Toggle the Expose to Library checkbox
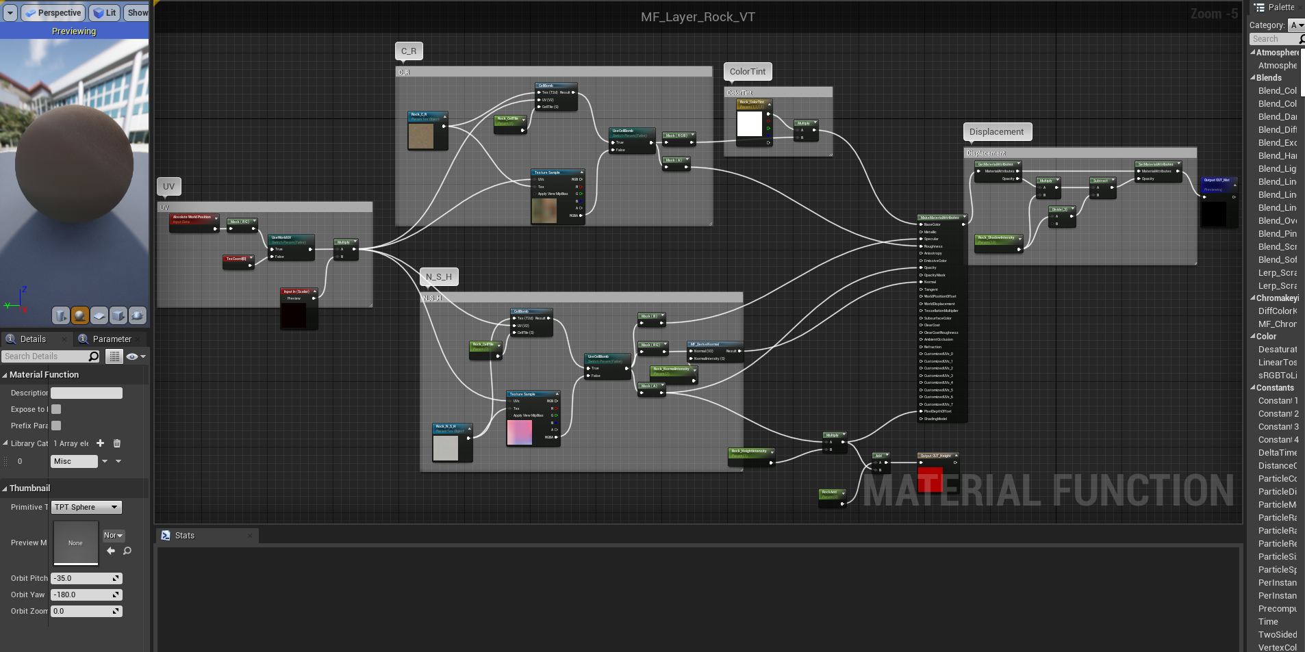Image resolution: width=1305 pixels, height=652 pixels. coord(57,409)
